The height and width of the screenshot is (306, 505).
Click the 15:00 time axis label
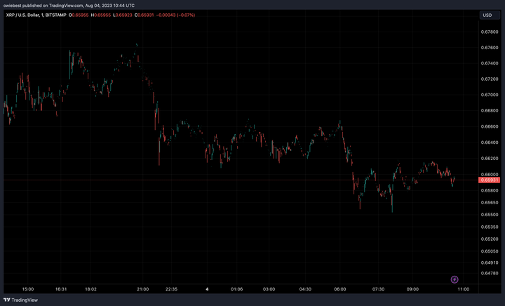(x=28, y=289)
